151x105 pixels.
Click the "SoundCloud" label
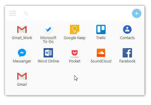[101, 61]
